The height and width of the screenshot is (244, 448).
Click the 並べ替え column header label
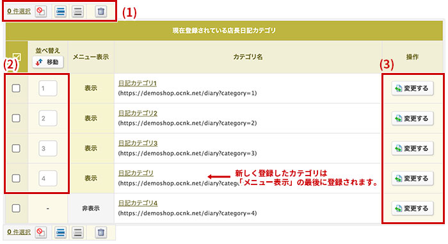(x=48, y=51)
